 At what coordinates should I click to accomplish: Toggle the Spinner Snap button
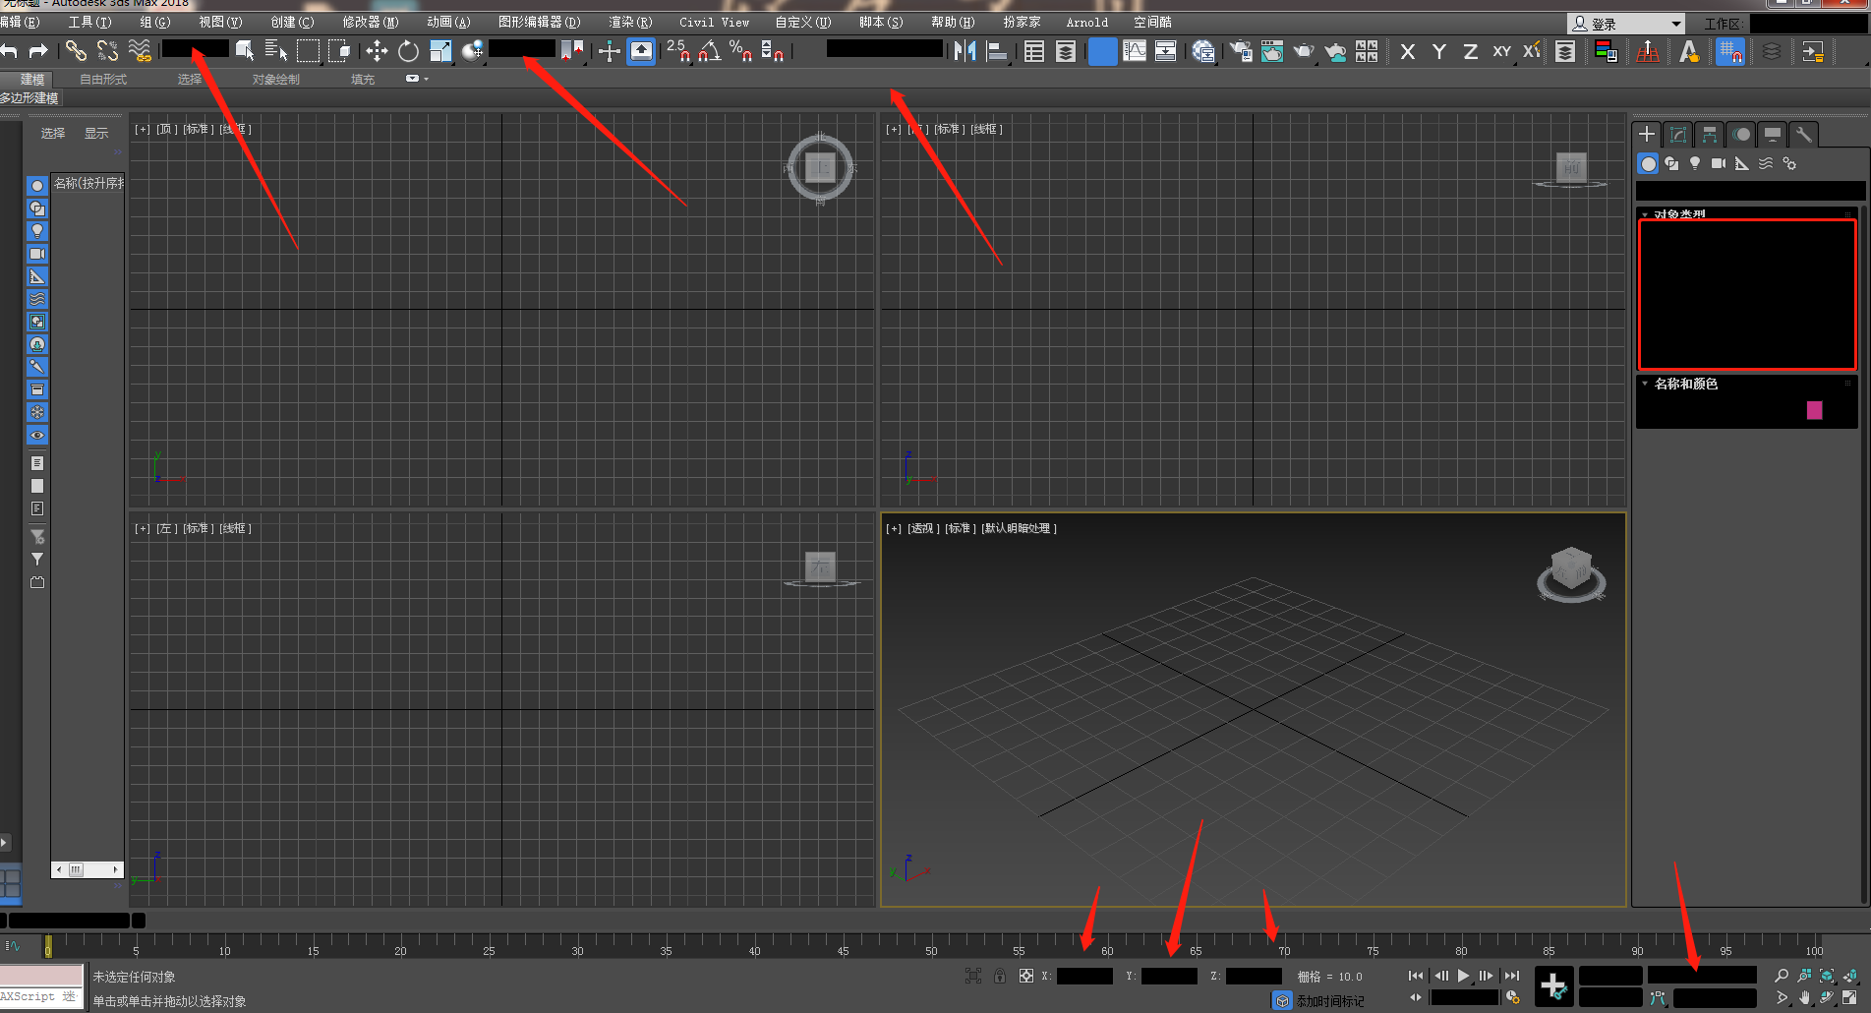[x=773, y=51]
